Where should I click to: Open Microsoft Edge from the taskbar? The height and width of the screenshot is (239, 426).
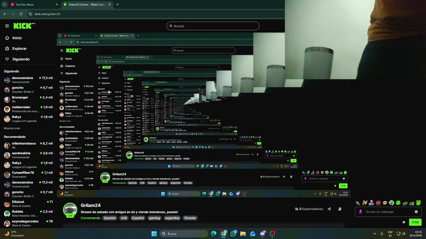point(214,234)
